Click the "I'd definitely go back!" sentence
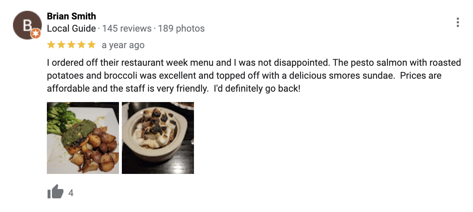The width and height of the screenshot is (473, 212). (x=257, y=88)
